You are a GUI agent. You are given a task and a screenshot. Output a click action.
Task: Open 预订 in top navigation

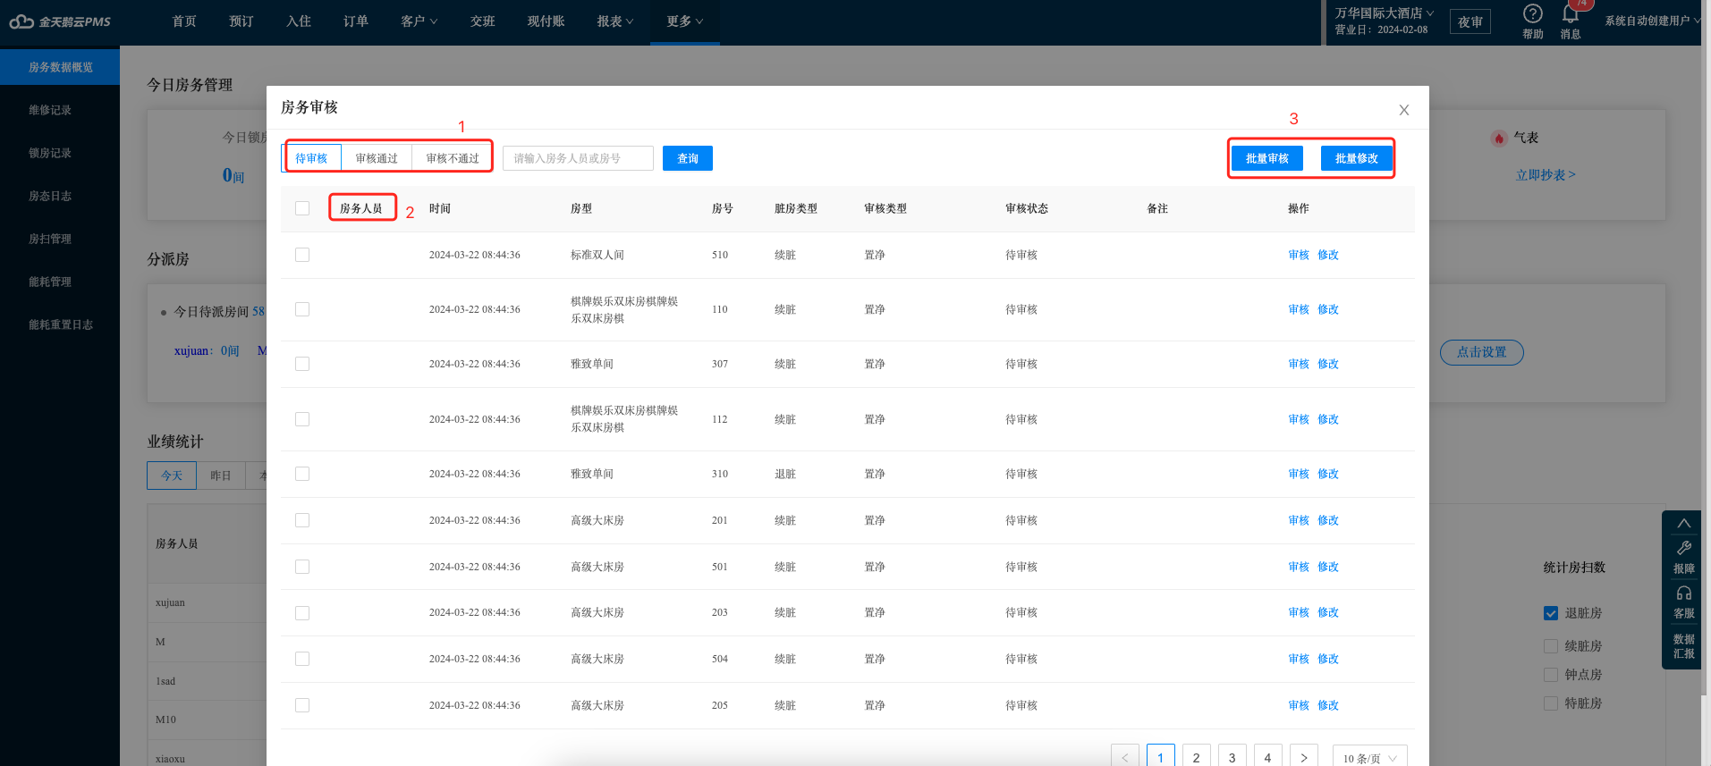(241, 21)
